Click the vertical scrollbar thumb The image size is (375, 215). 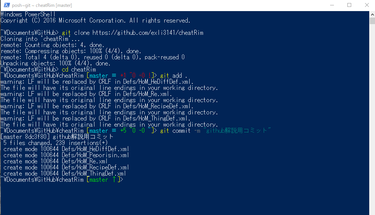(372, 21)
